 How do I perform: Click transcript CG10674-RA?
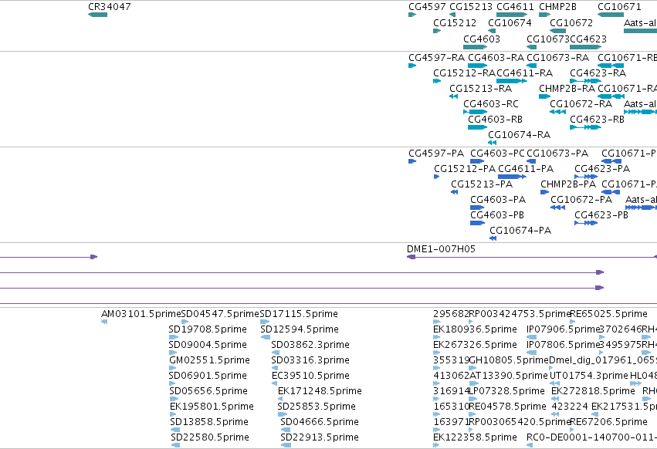(519, 135)
